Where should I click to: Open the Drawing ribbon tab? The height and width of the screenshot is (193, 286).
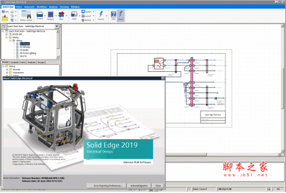64,7
